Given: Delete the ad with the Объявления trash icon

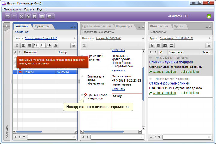Looking at the screenshot, I should [x=208, y=45].
